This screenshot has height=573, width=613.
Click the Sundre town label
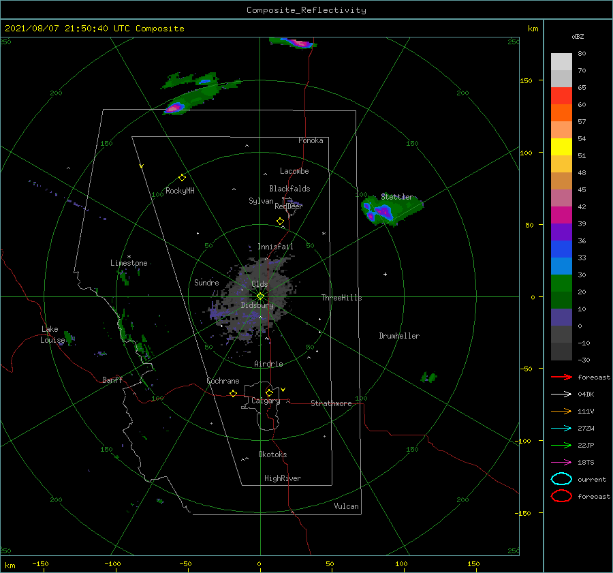click(x=206, y=282)
